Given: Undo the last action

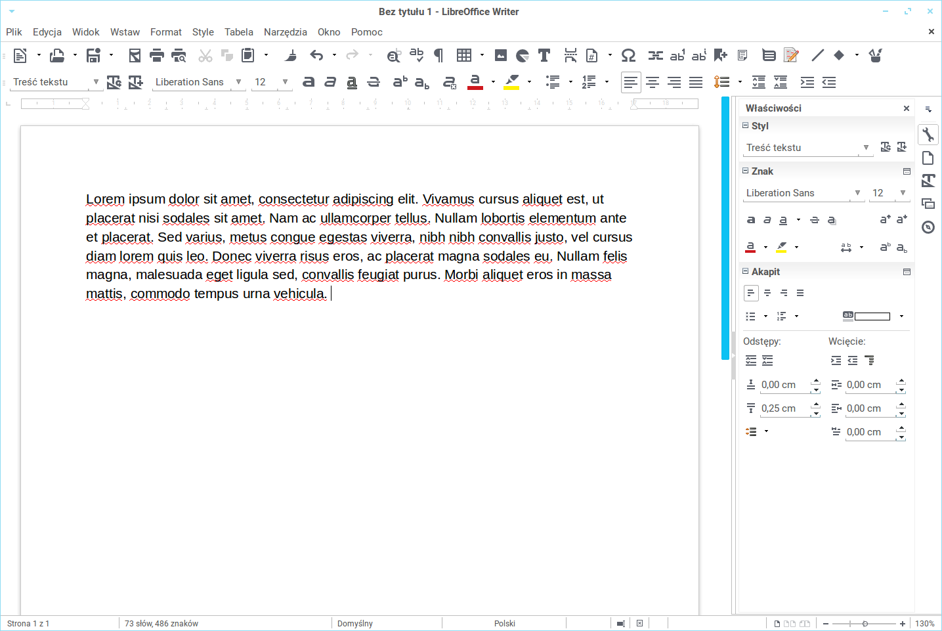Looking at the screenshot, I should tap(317, 55).
